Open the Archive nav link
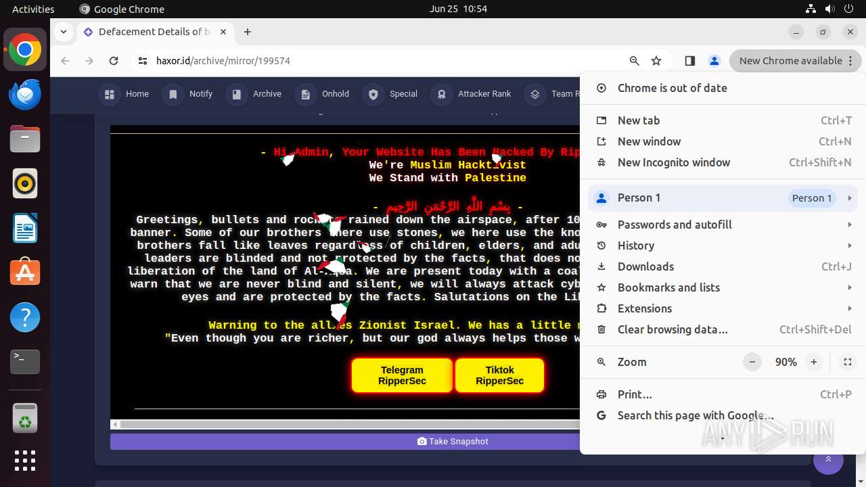The width and height of the screenshot is (866, 487). 255,94
